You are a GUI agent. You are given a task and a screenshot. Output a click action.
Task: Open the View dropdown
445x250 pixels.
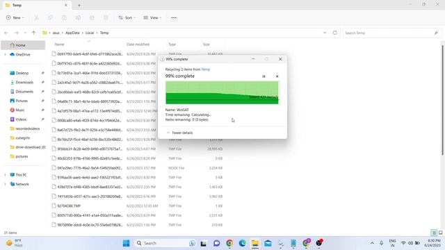pyautogui.click(x=152, y=18)
